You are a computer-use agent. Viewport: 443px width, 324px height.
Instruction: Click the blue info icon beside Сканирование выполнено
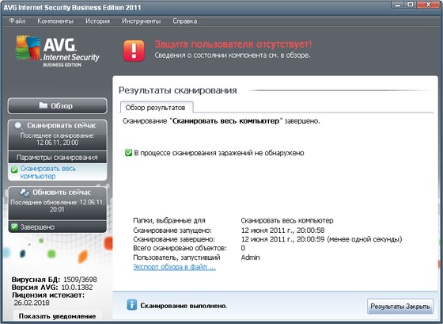click(132, 305)
